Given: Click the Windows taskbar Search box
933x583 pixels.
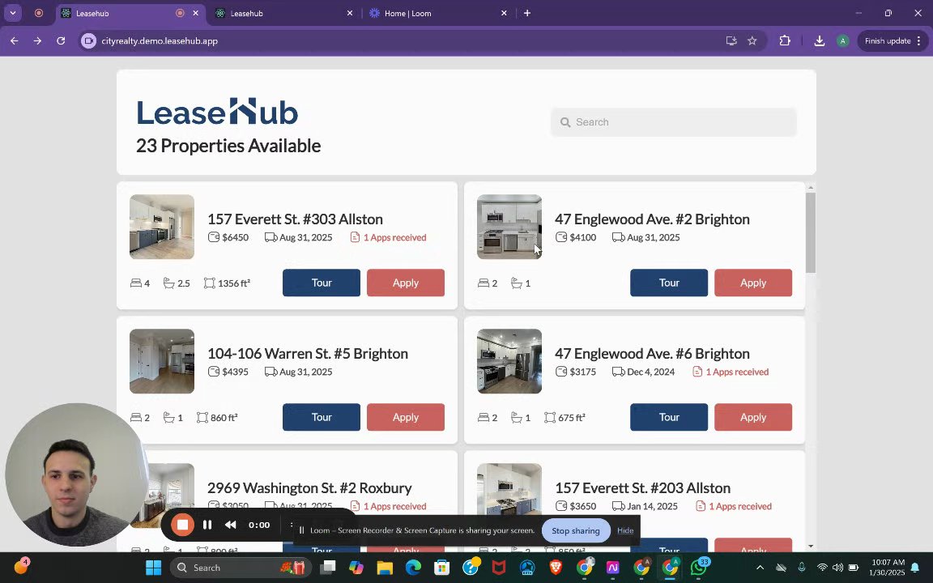Looking at the screenshot, I should pyautogui.click(x=241, y=568).
